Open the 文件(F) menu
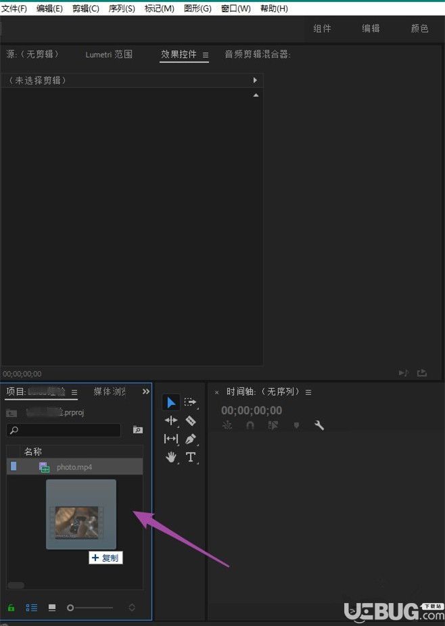Viewport: 445px width, 626px height. coord(14,8)
